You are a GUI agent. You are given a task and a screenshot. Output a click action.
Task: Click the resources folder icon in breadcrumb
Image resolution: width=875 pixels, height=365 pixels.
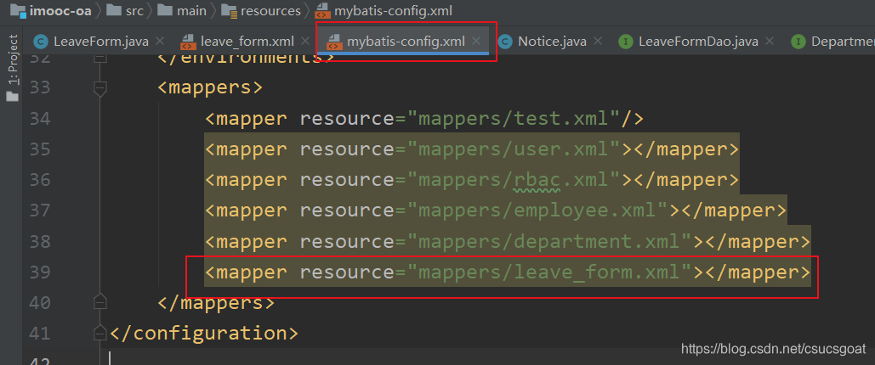[230, 10]
